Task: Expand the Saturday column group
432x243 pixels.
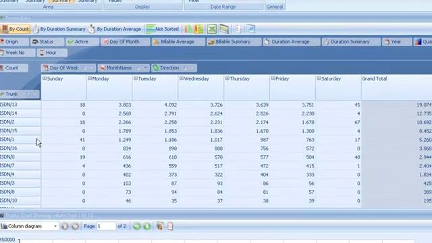Action: pyautogui.click(x=319, y=78)
